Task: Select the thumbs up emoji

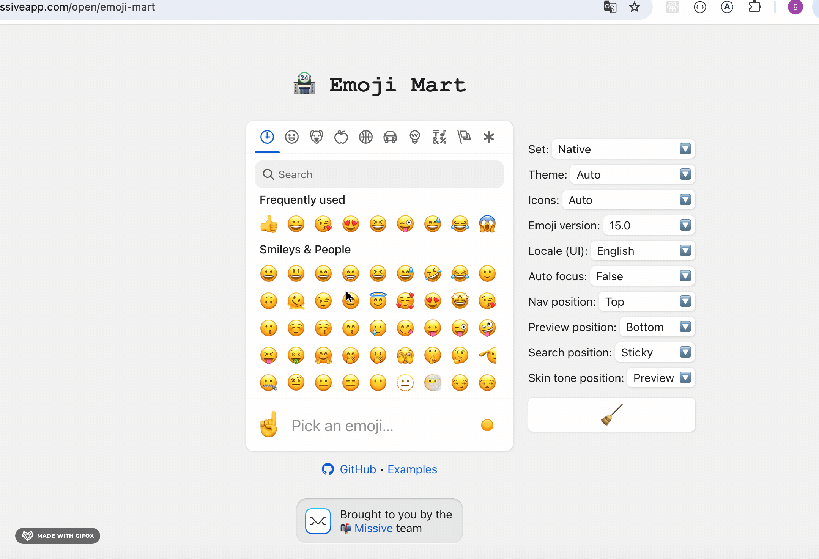Action: pyautogui.click(x=269, y=224)
